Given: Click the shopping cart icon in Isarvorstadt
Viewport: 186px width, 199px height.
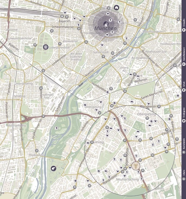Looking at the screenshot, I should click(x=102, y=45).
